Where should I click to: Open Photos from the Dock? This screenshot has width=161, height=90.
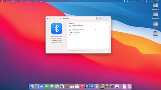click(62, 86)
